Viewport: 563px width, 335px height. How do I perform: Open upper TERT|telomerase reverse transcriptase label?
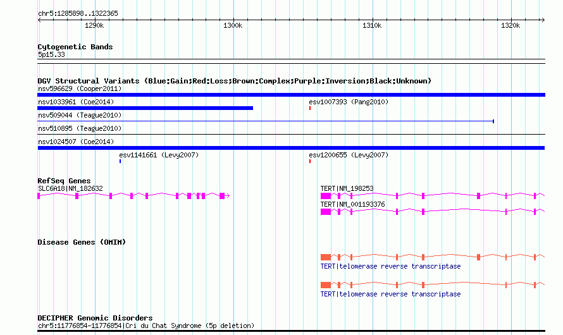[x=390, y=266]
